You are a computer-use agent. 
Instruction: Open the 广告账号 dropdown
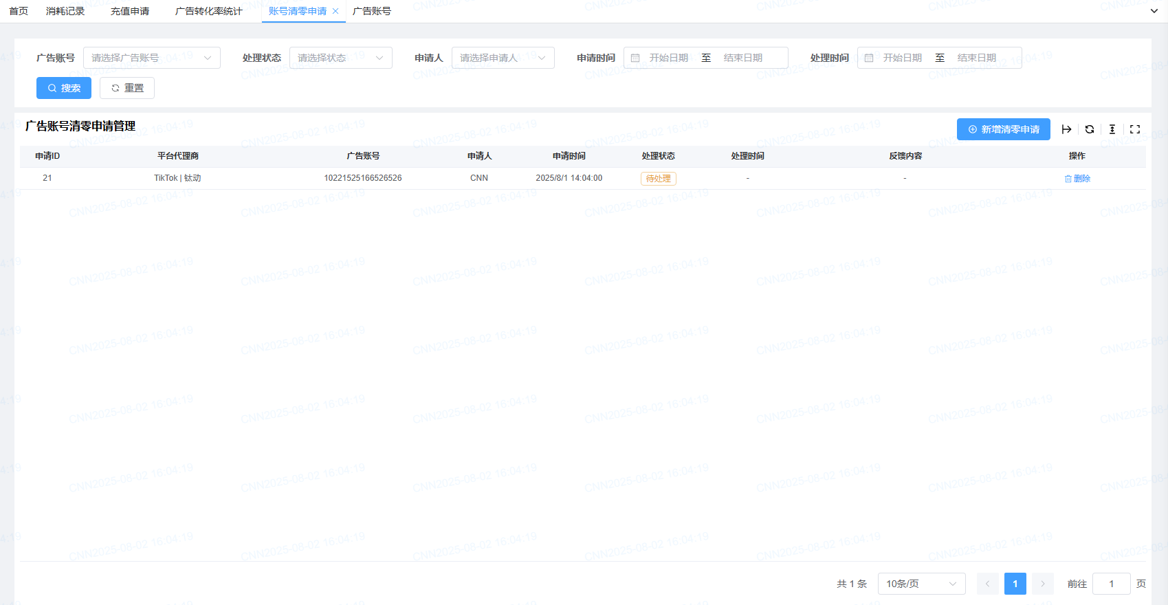(151, 58)
